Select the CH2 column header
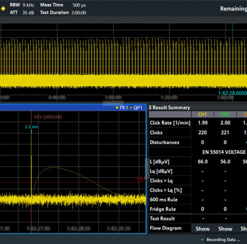247x244 pixels. tap(225, 114)
